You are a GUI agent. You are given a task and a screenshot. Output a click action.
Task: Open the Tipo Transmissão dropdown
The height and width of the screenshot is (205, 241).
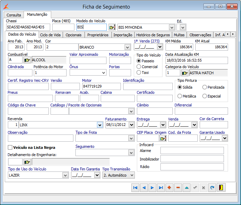click(x=132, y=175)
